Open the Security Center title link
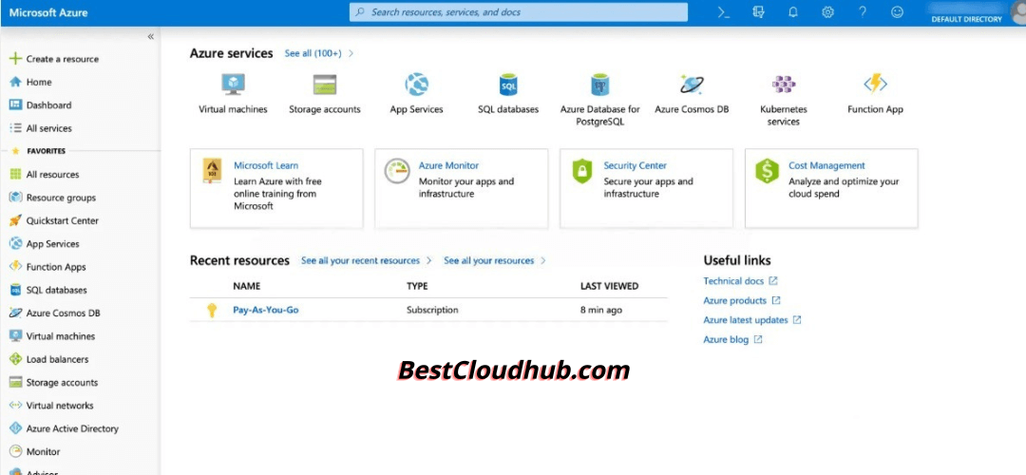This screenshot has height=475, width=1026. coord(636,166)
